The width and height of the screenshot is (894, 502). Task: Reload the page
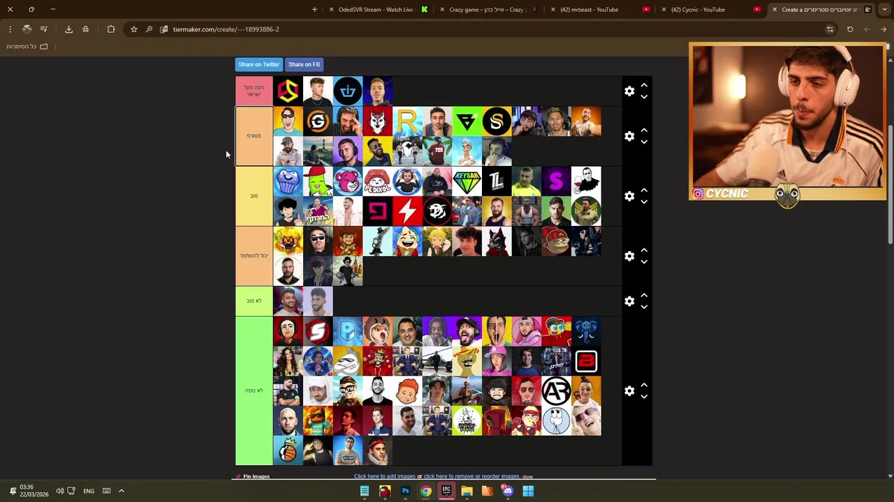850,29
